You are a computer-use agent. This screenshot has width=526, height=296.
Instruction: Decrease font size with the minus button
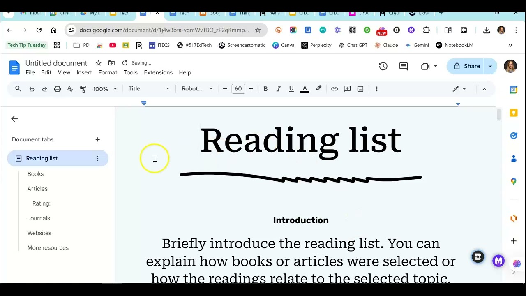[225, 89]
